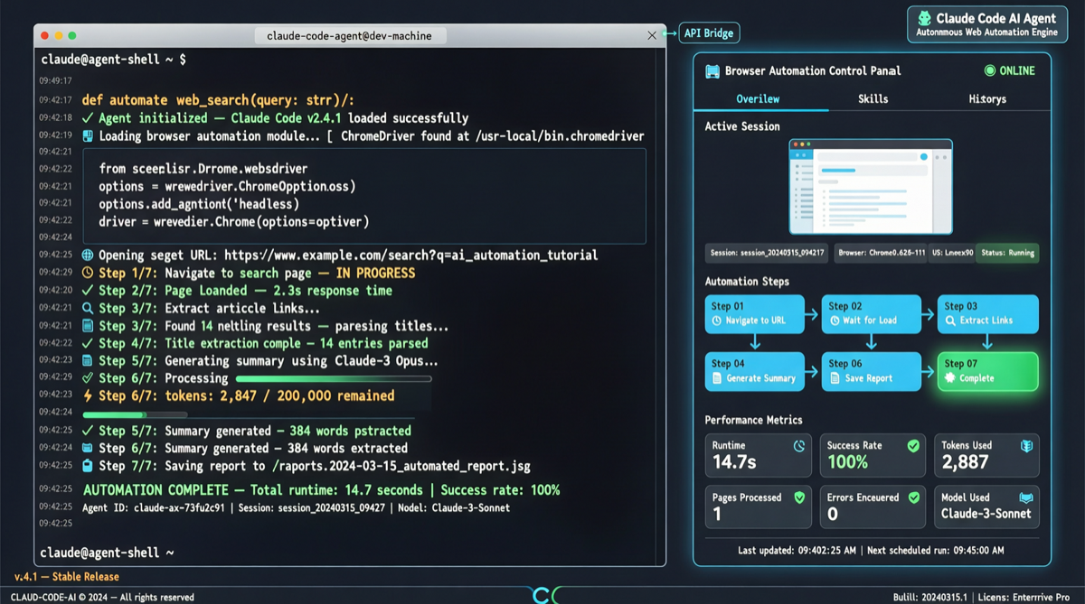The width and height of the screenshot is (1085, 604).
Task: Click the magnifier icon in Step 03 Extract Links
Action: click(950, 321)
